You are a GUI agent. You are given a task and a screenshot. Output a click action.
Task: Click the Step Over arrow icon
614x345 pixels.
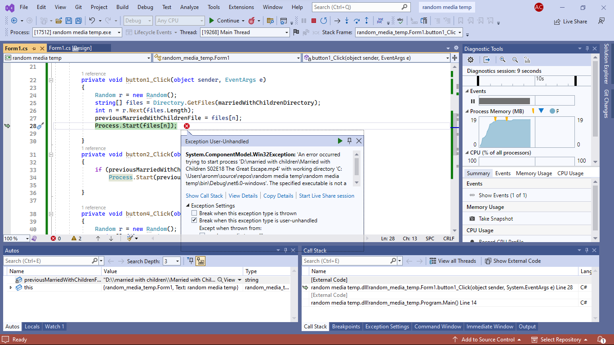(x=356, y=21)
